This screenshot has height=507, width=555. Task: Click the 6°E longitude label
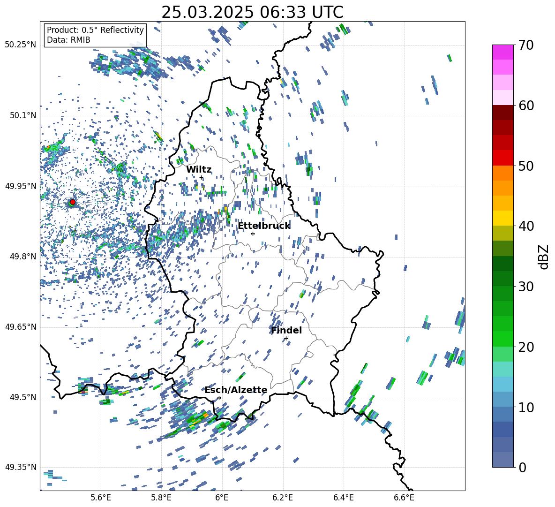[x=222, y=498]
